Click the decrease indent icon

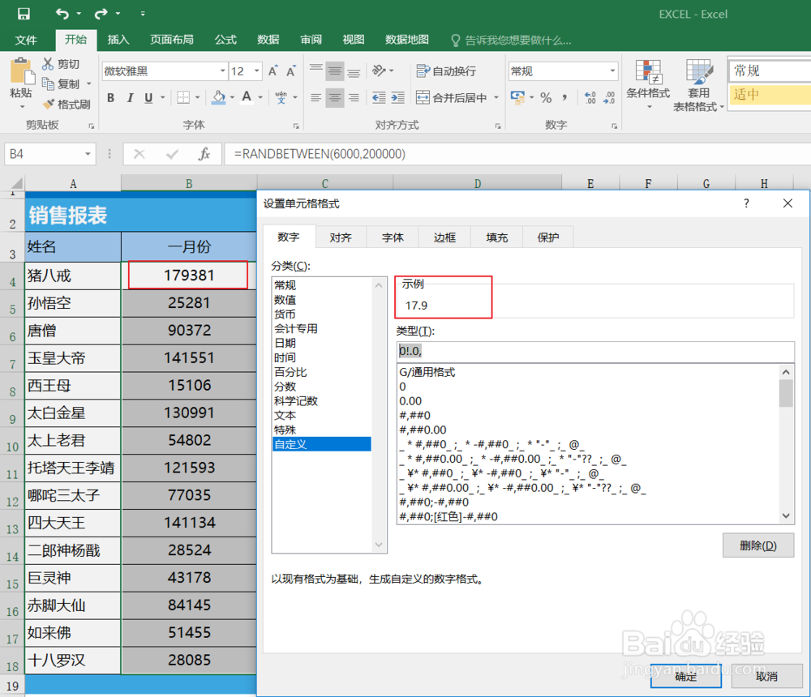click(379, 98)
